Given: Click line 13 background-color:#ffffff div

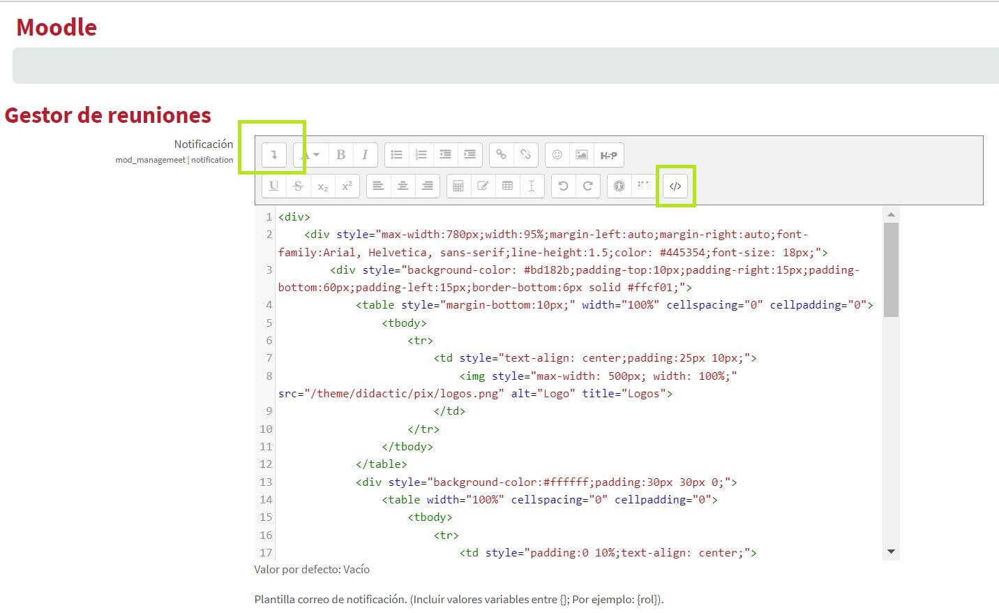Looking at the screenshot, I should coord(546,482).
